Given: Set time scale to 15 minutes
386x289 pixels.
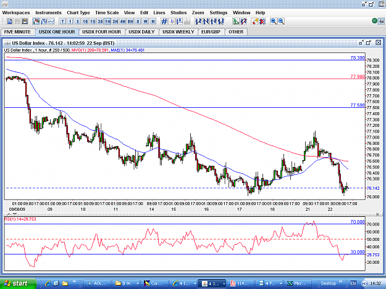Looking at the screenshot, I should click(x=93, y=22).
